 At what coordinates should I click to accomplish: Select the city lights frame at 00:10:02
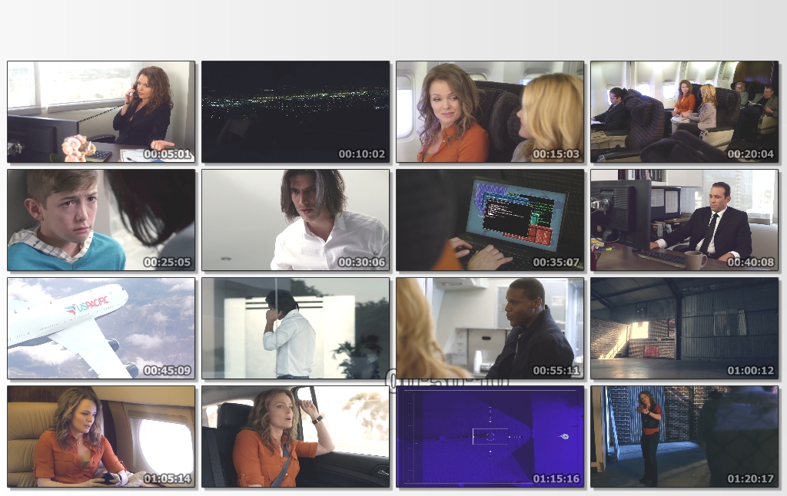tap(296, 112)
